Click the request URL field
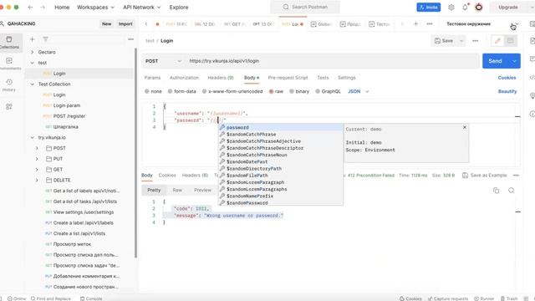535x301 pixels. coord(332,61)
